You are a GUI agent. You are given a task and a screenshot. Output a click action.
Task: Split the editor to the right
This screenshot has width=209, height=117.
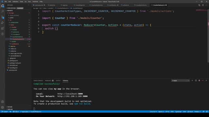[203, 5]
